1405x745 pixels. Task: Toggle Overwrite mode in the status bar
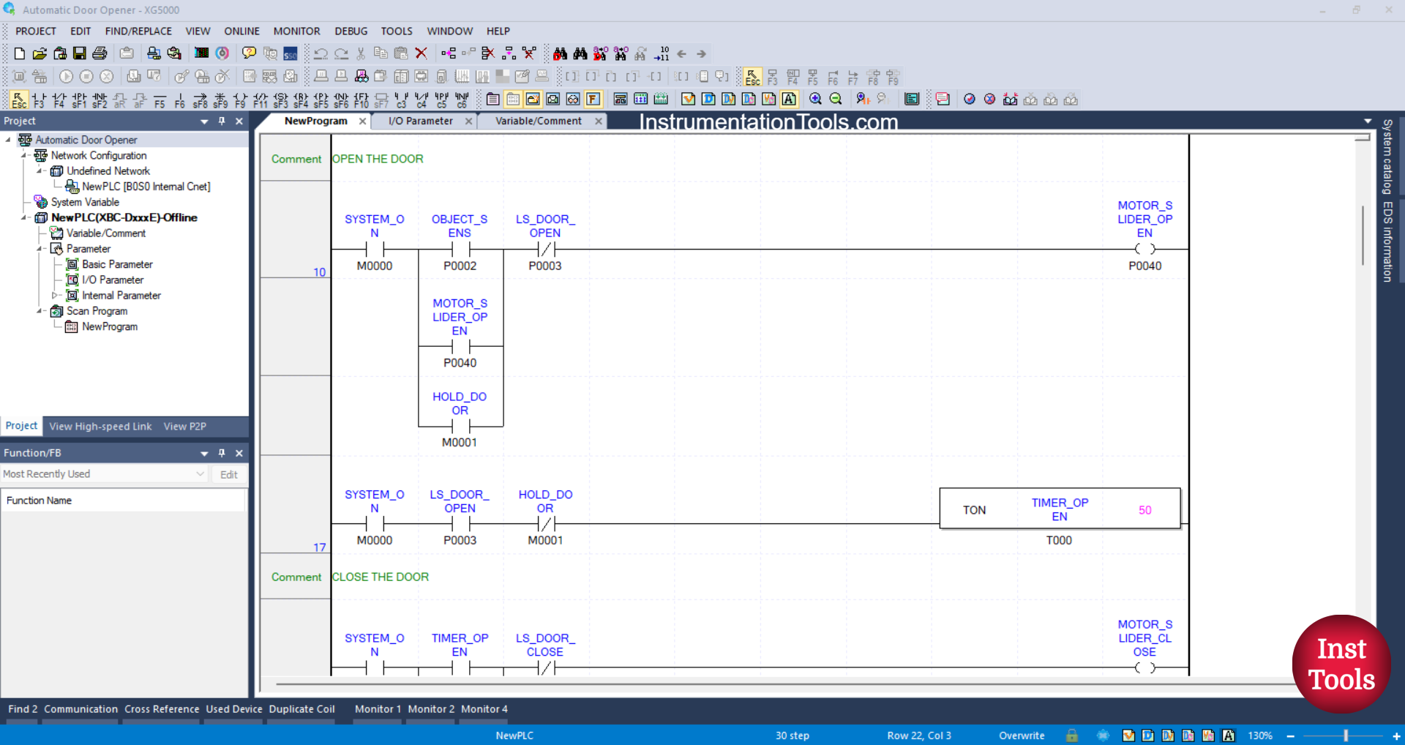(x=1022, y=735)
